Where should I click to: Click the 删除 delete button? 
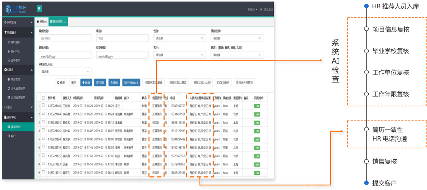[114, 83]
